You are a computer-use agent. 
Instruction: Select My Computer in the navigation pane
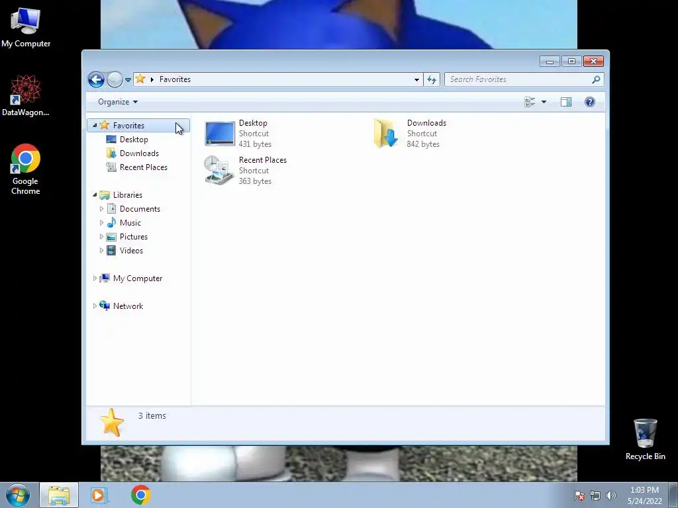[138, 278]
